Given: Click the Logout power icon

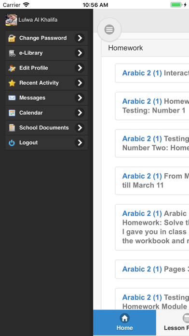Looking at the screenshot, I should 12,143.
